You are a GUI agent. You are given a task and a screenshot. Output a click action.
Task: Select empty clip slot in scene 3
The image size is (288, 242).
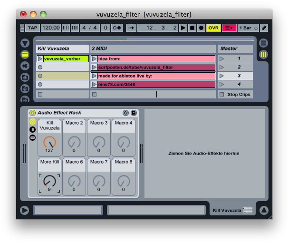click(x=63, y=76)
